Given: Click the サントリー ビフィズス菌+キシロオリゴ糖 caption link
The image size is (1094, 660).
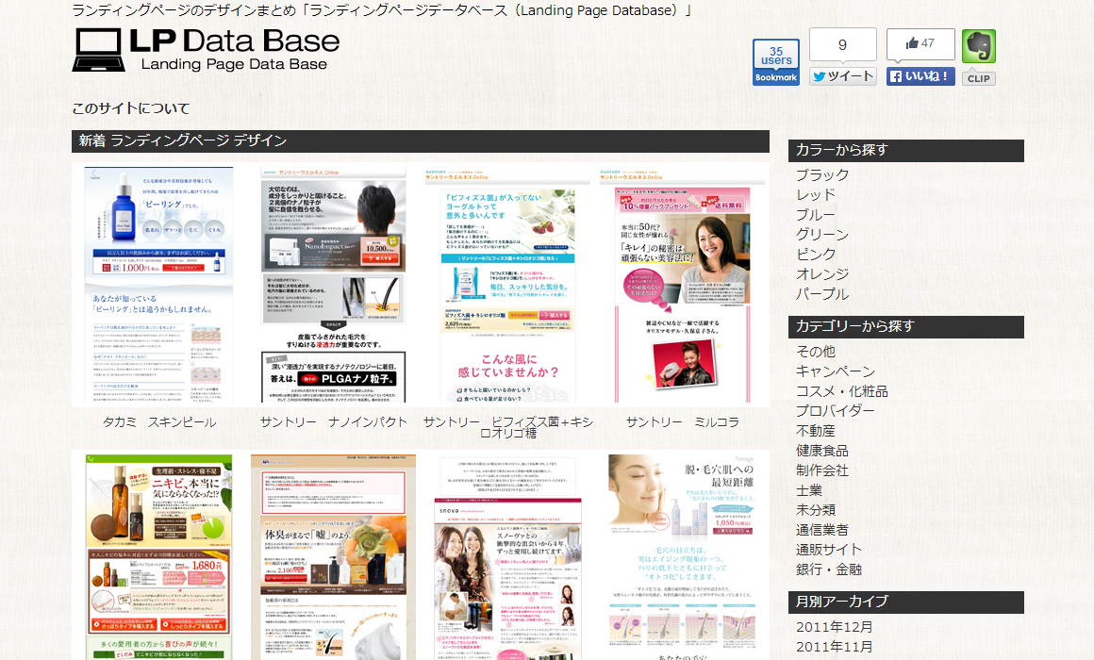Looking at the screenshot, I should coord(508,427).
